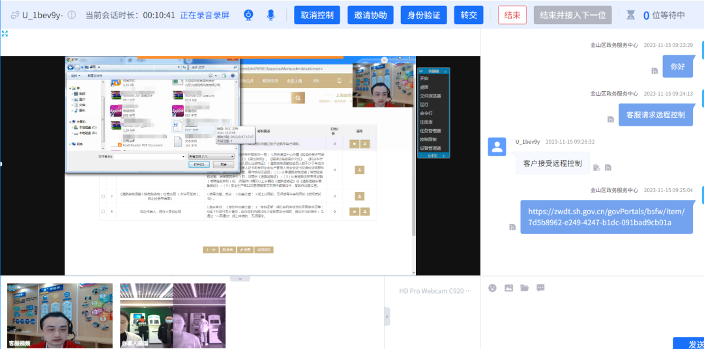This screenshot has height=349, width=704.
Task: Increase remote zoom with plus at 64%
Action: (444, 155)
